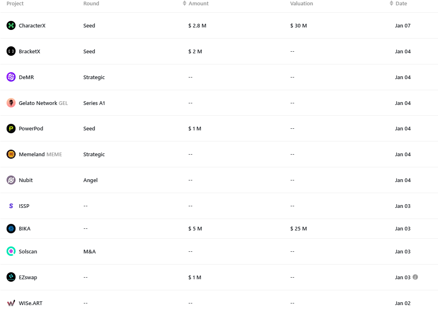This screenshot has height=310, width=438.
Task: Open the PowerPod logo icon
Action: (11, 129)
